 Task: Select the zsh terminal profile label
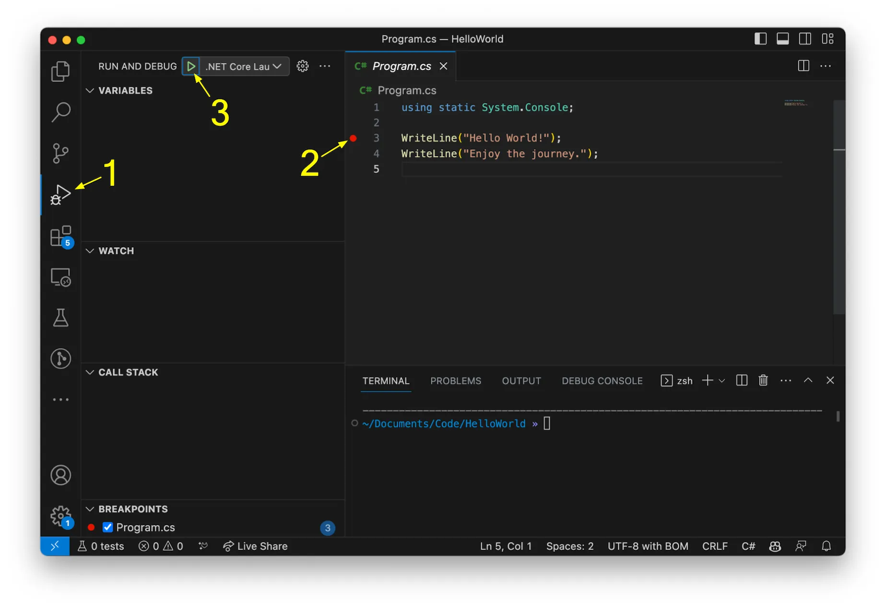(x=677, y=381)
